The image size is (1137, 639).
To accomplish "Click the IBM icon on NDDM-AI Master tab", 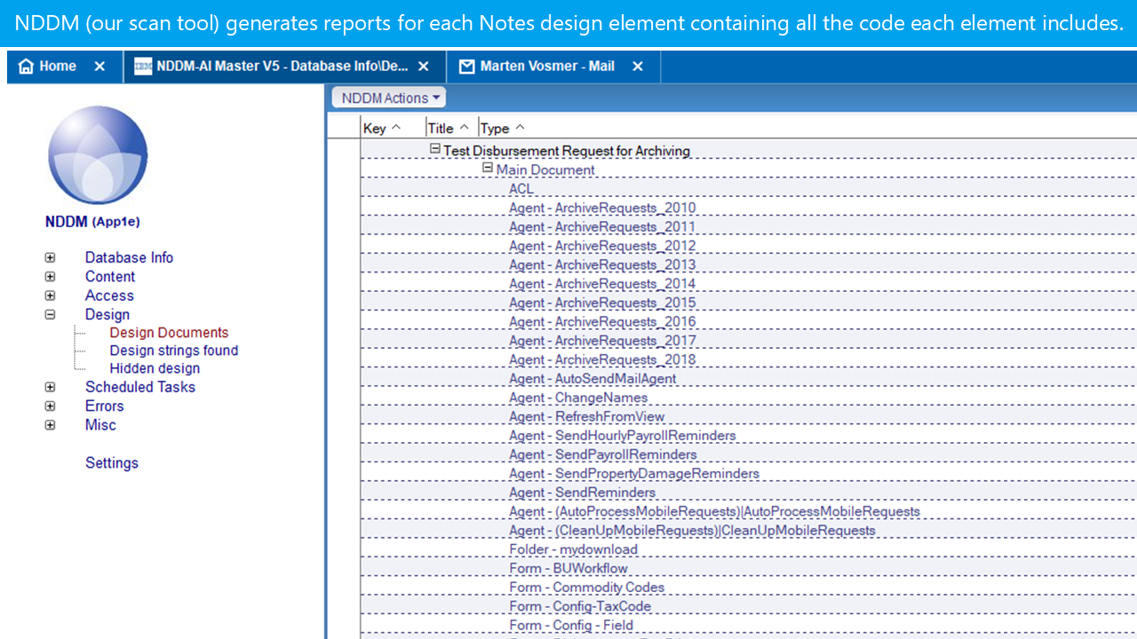I will 142,67.
